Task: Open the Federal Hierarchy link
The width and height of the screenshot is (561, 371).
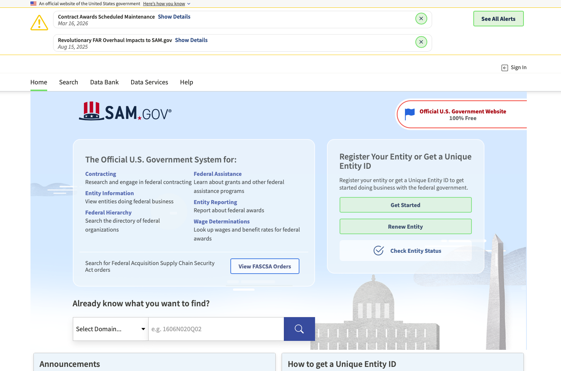Action: [108, 212]
